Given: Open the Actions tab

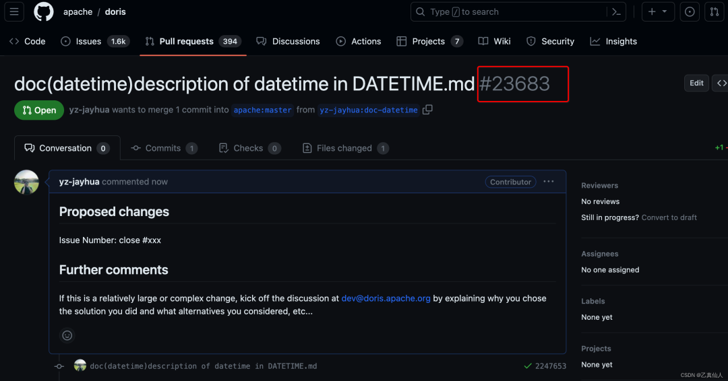Looking at the screenshot, I should tap(359, 41).
